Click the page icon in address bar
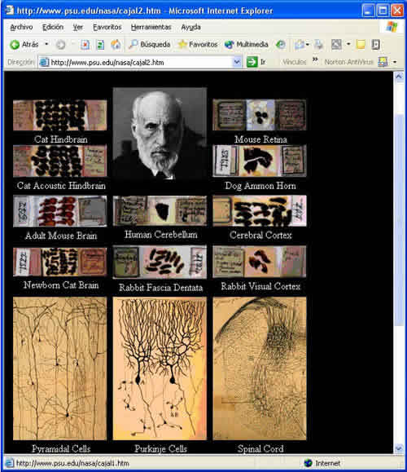This screenshot has width=407, height=472. [x=44, y=63]
